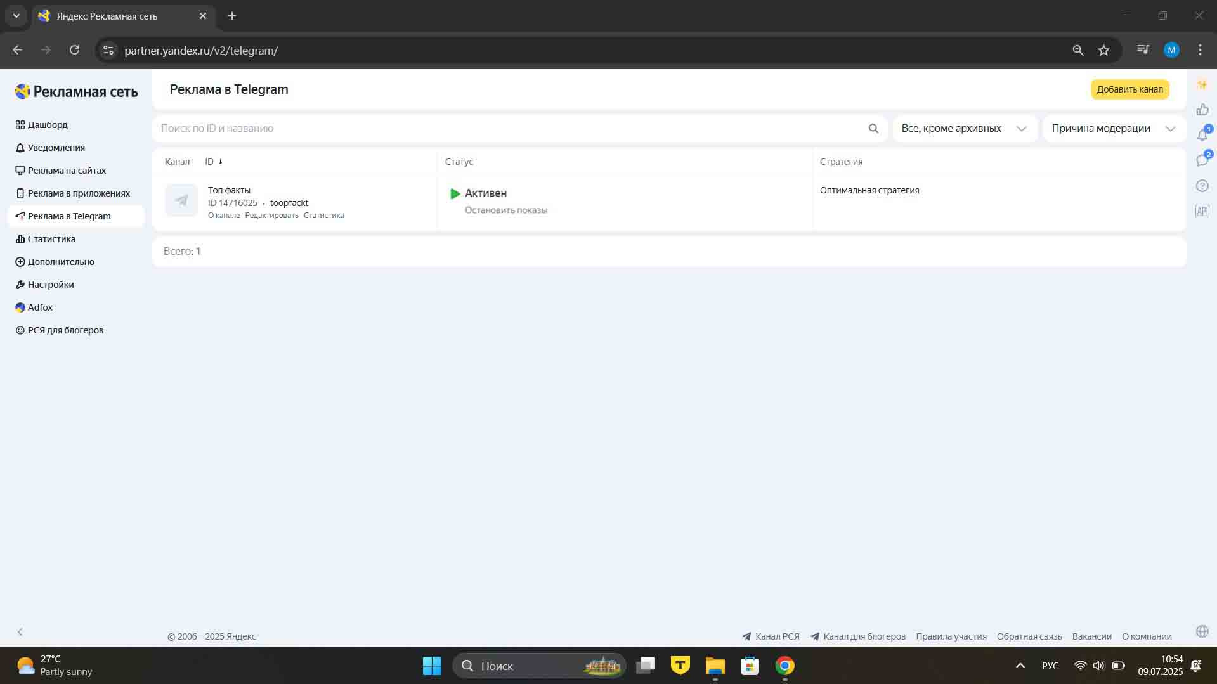This screenshot has height=684, width=1217.
Task: Open the Windows Start menu
Action: click(x=432, y=666)
